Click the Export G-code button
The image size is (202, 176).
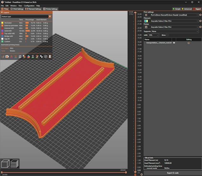pyautogui.click(x=173, y=173)
